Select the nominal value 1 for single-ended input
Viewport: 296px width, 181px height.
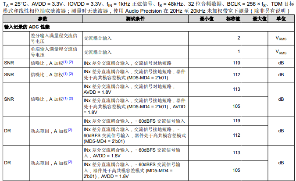pos(239,52)
